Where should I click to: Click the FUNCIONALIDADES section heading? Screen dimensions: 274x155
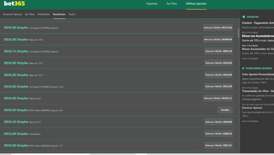[259, 68]
